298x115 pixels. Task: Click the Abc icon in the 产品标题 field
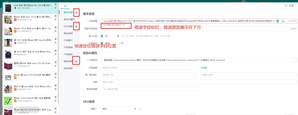(283, 21)
